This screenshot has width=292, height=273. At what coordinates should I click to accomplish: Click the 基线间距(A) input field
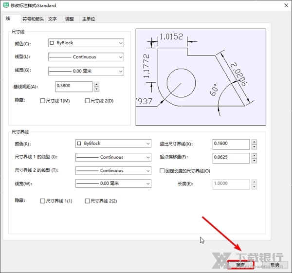(74, 87)
